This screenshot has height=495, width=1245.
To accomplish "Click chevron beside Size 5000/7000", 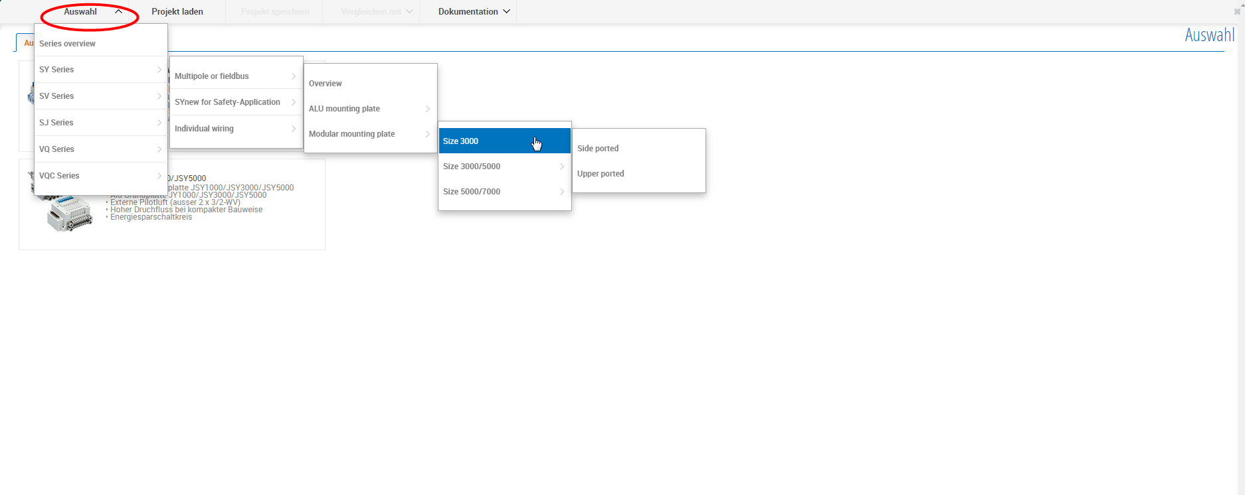I will pos(562,192).
